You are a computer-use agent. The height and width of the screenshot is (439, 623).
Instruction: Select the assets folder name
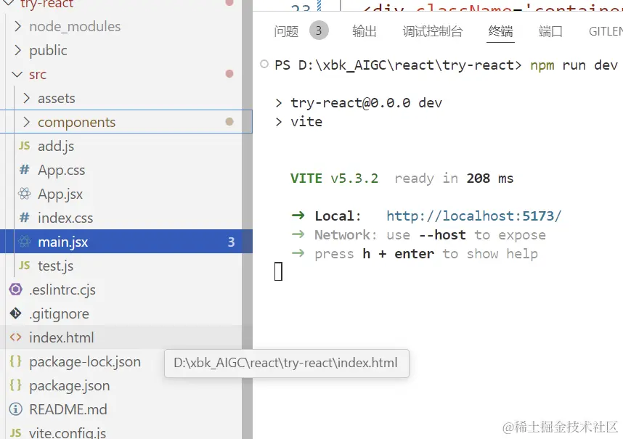[x=57, y=98]
